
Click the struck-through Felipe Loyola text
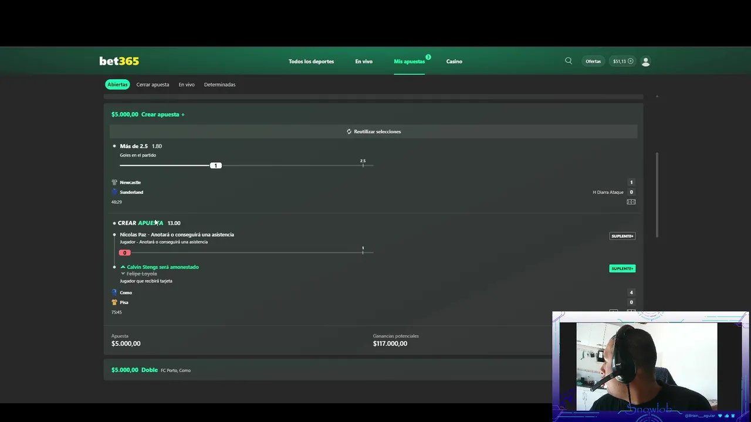141,274
